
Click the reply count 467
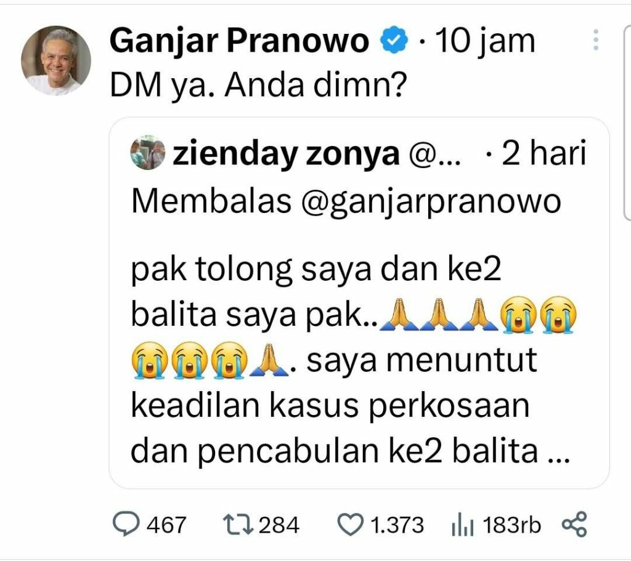[166, 525]
